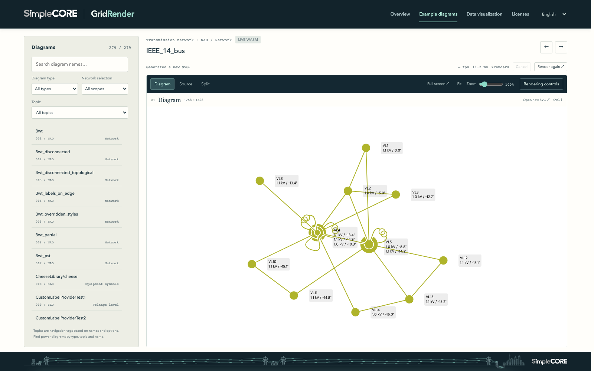594x371 pixels.
Task: Select the 3wt_labels_on_edge diagram
Action: pyautogui.click(x=77, y=197)
